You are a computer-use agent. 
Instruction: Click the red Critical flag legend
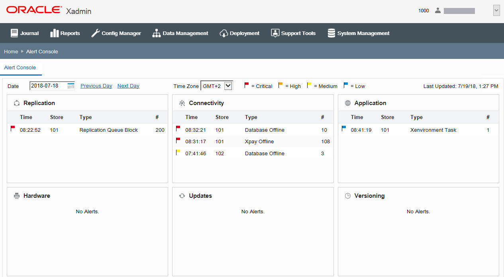point(247,85)
